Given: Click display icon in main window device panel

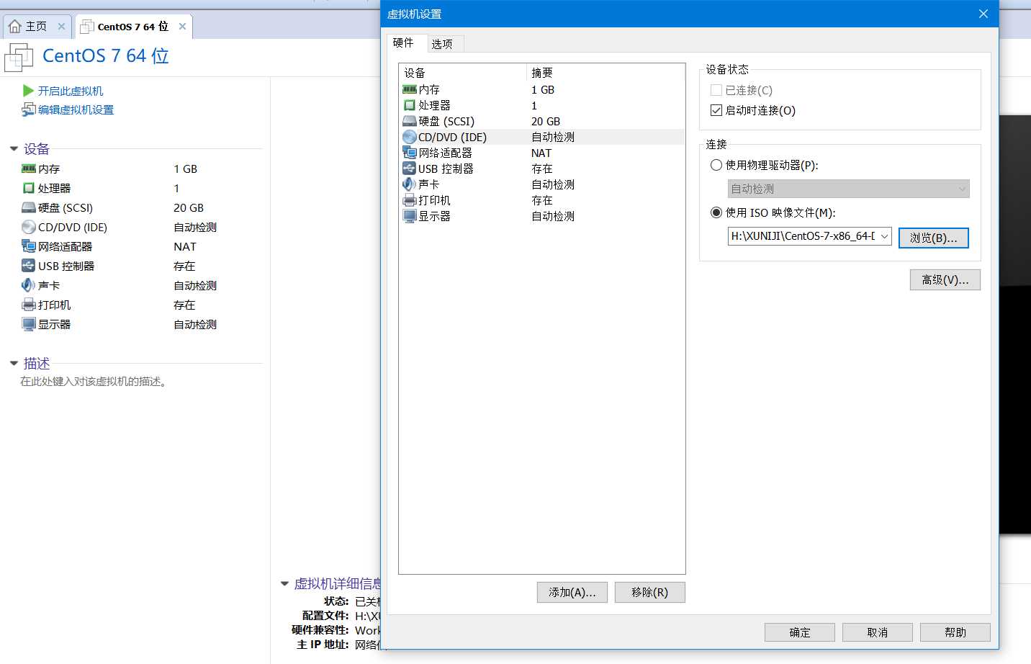Looking at the screenshot, I should [x=29, y=324].
